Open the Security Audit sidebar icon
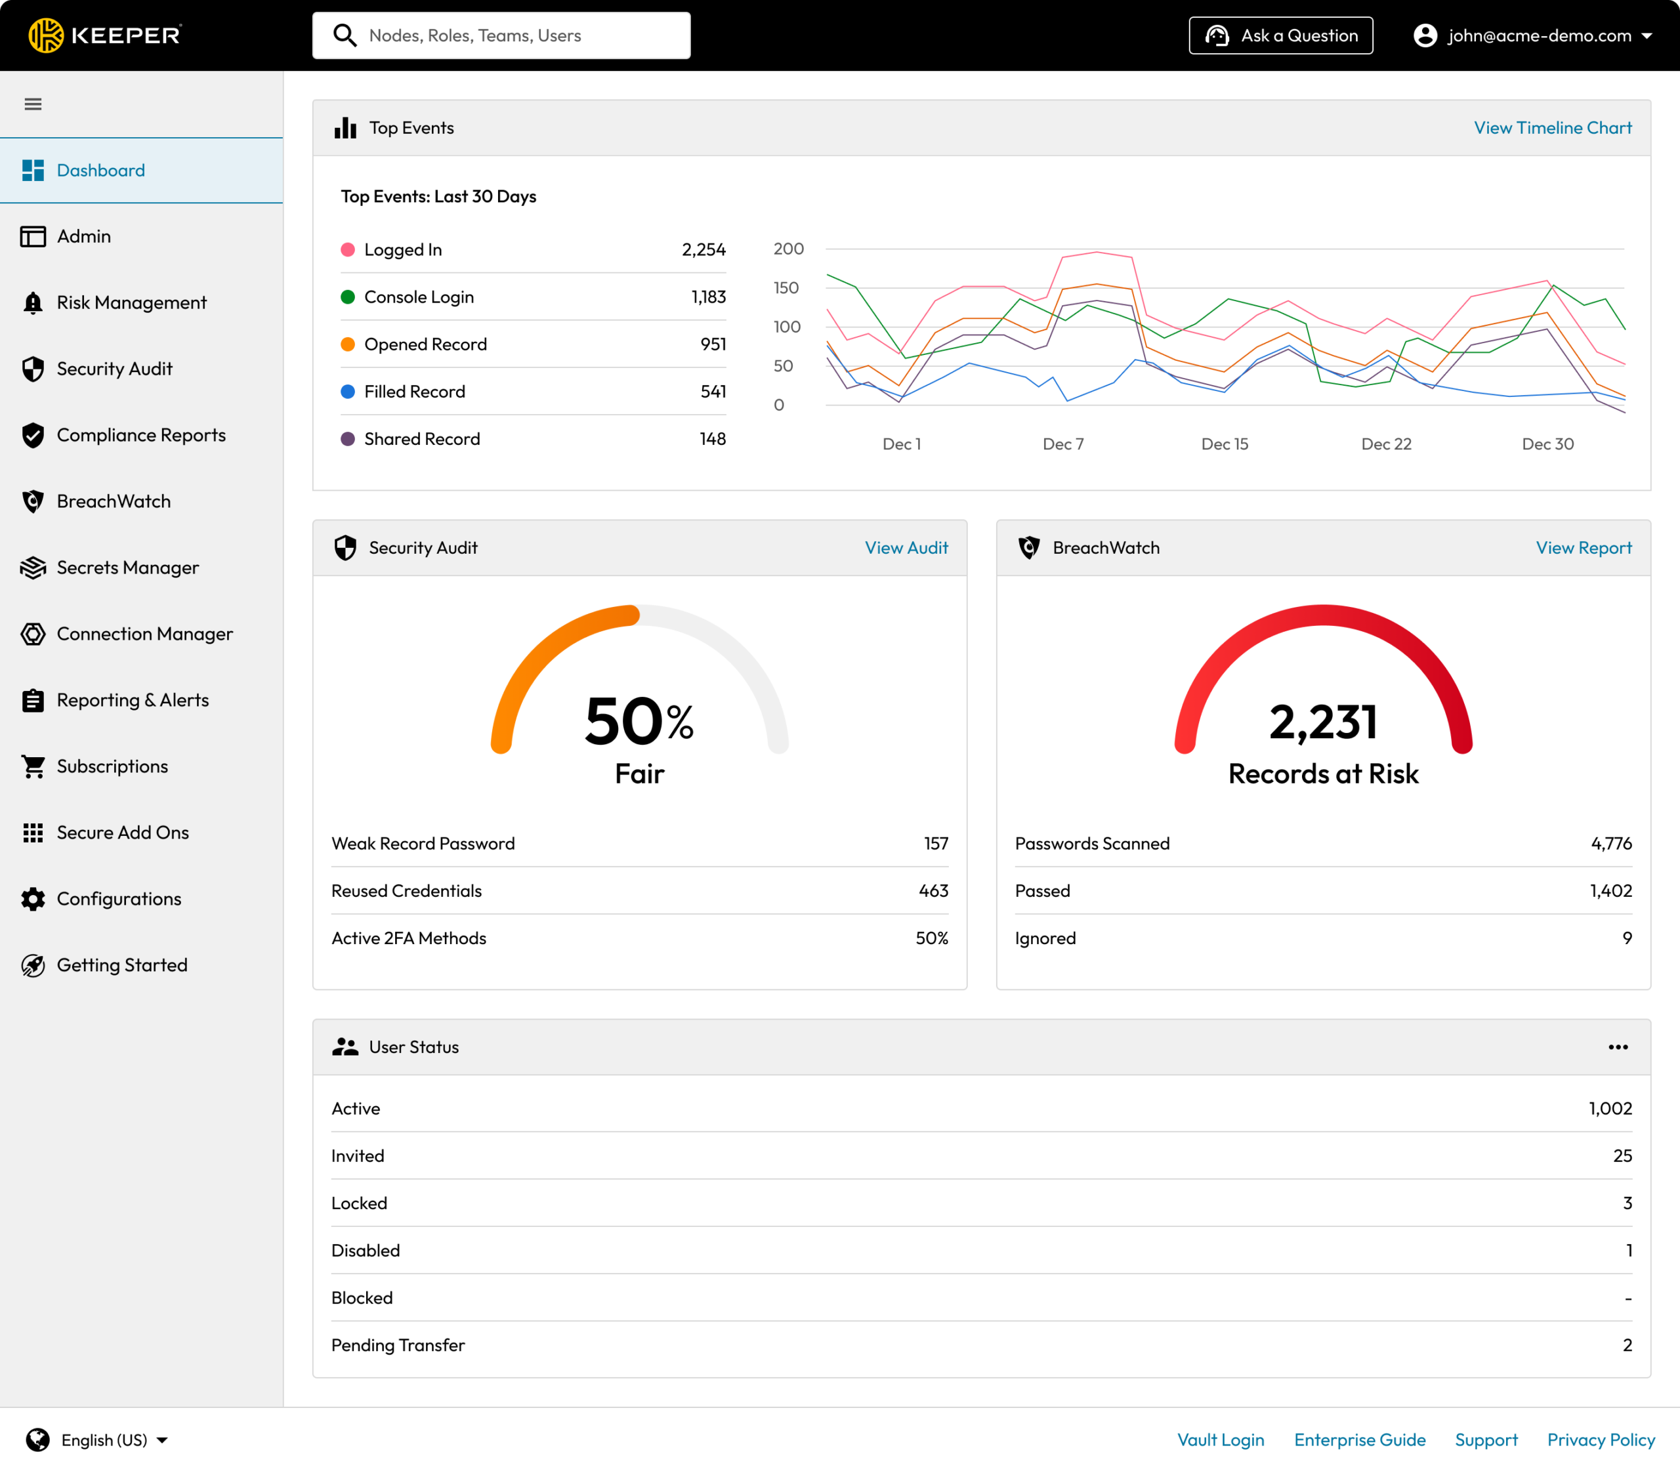1680x1473 pixels. tap(33, 369)
